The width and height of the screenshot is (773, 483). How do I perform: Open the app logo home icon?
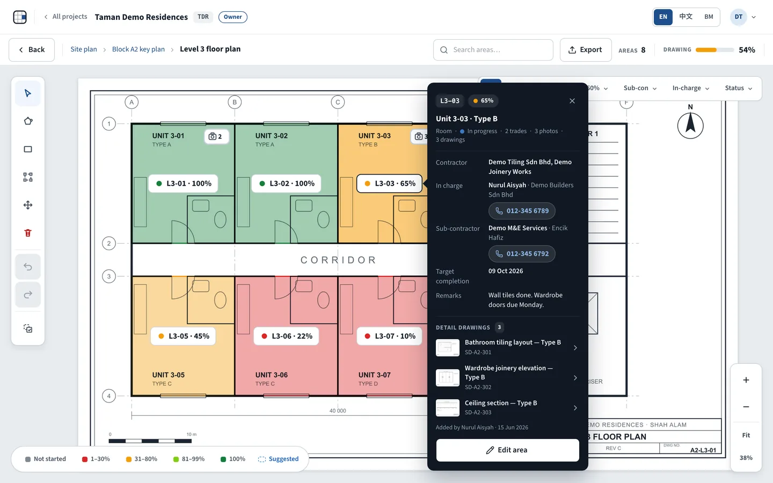pos(20,17)
